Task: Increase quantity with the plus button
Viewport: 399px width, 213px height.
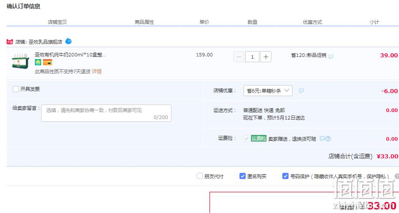Action: pos(266,56)
